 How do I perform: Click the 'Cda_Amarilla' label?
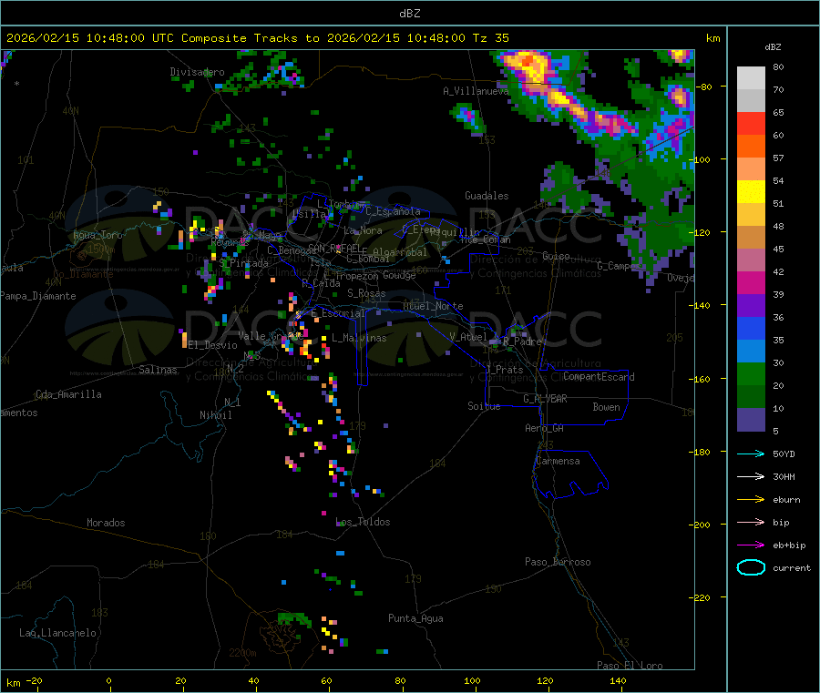click(68, 394)
